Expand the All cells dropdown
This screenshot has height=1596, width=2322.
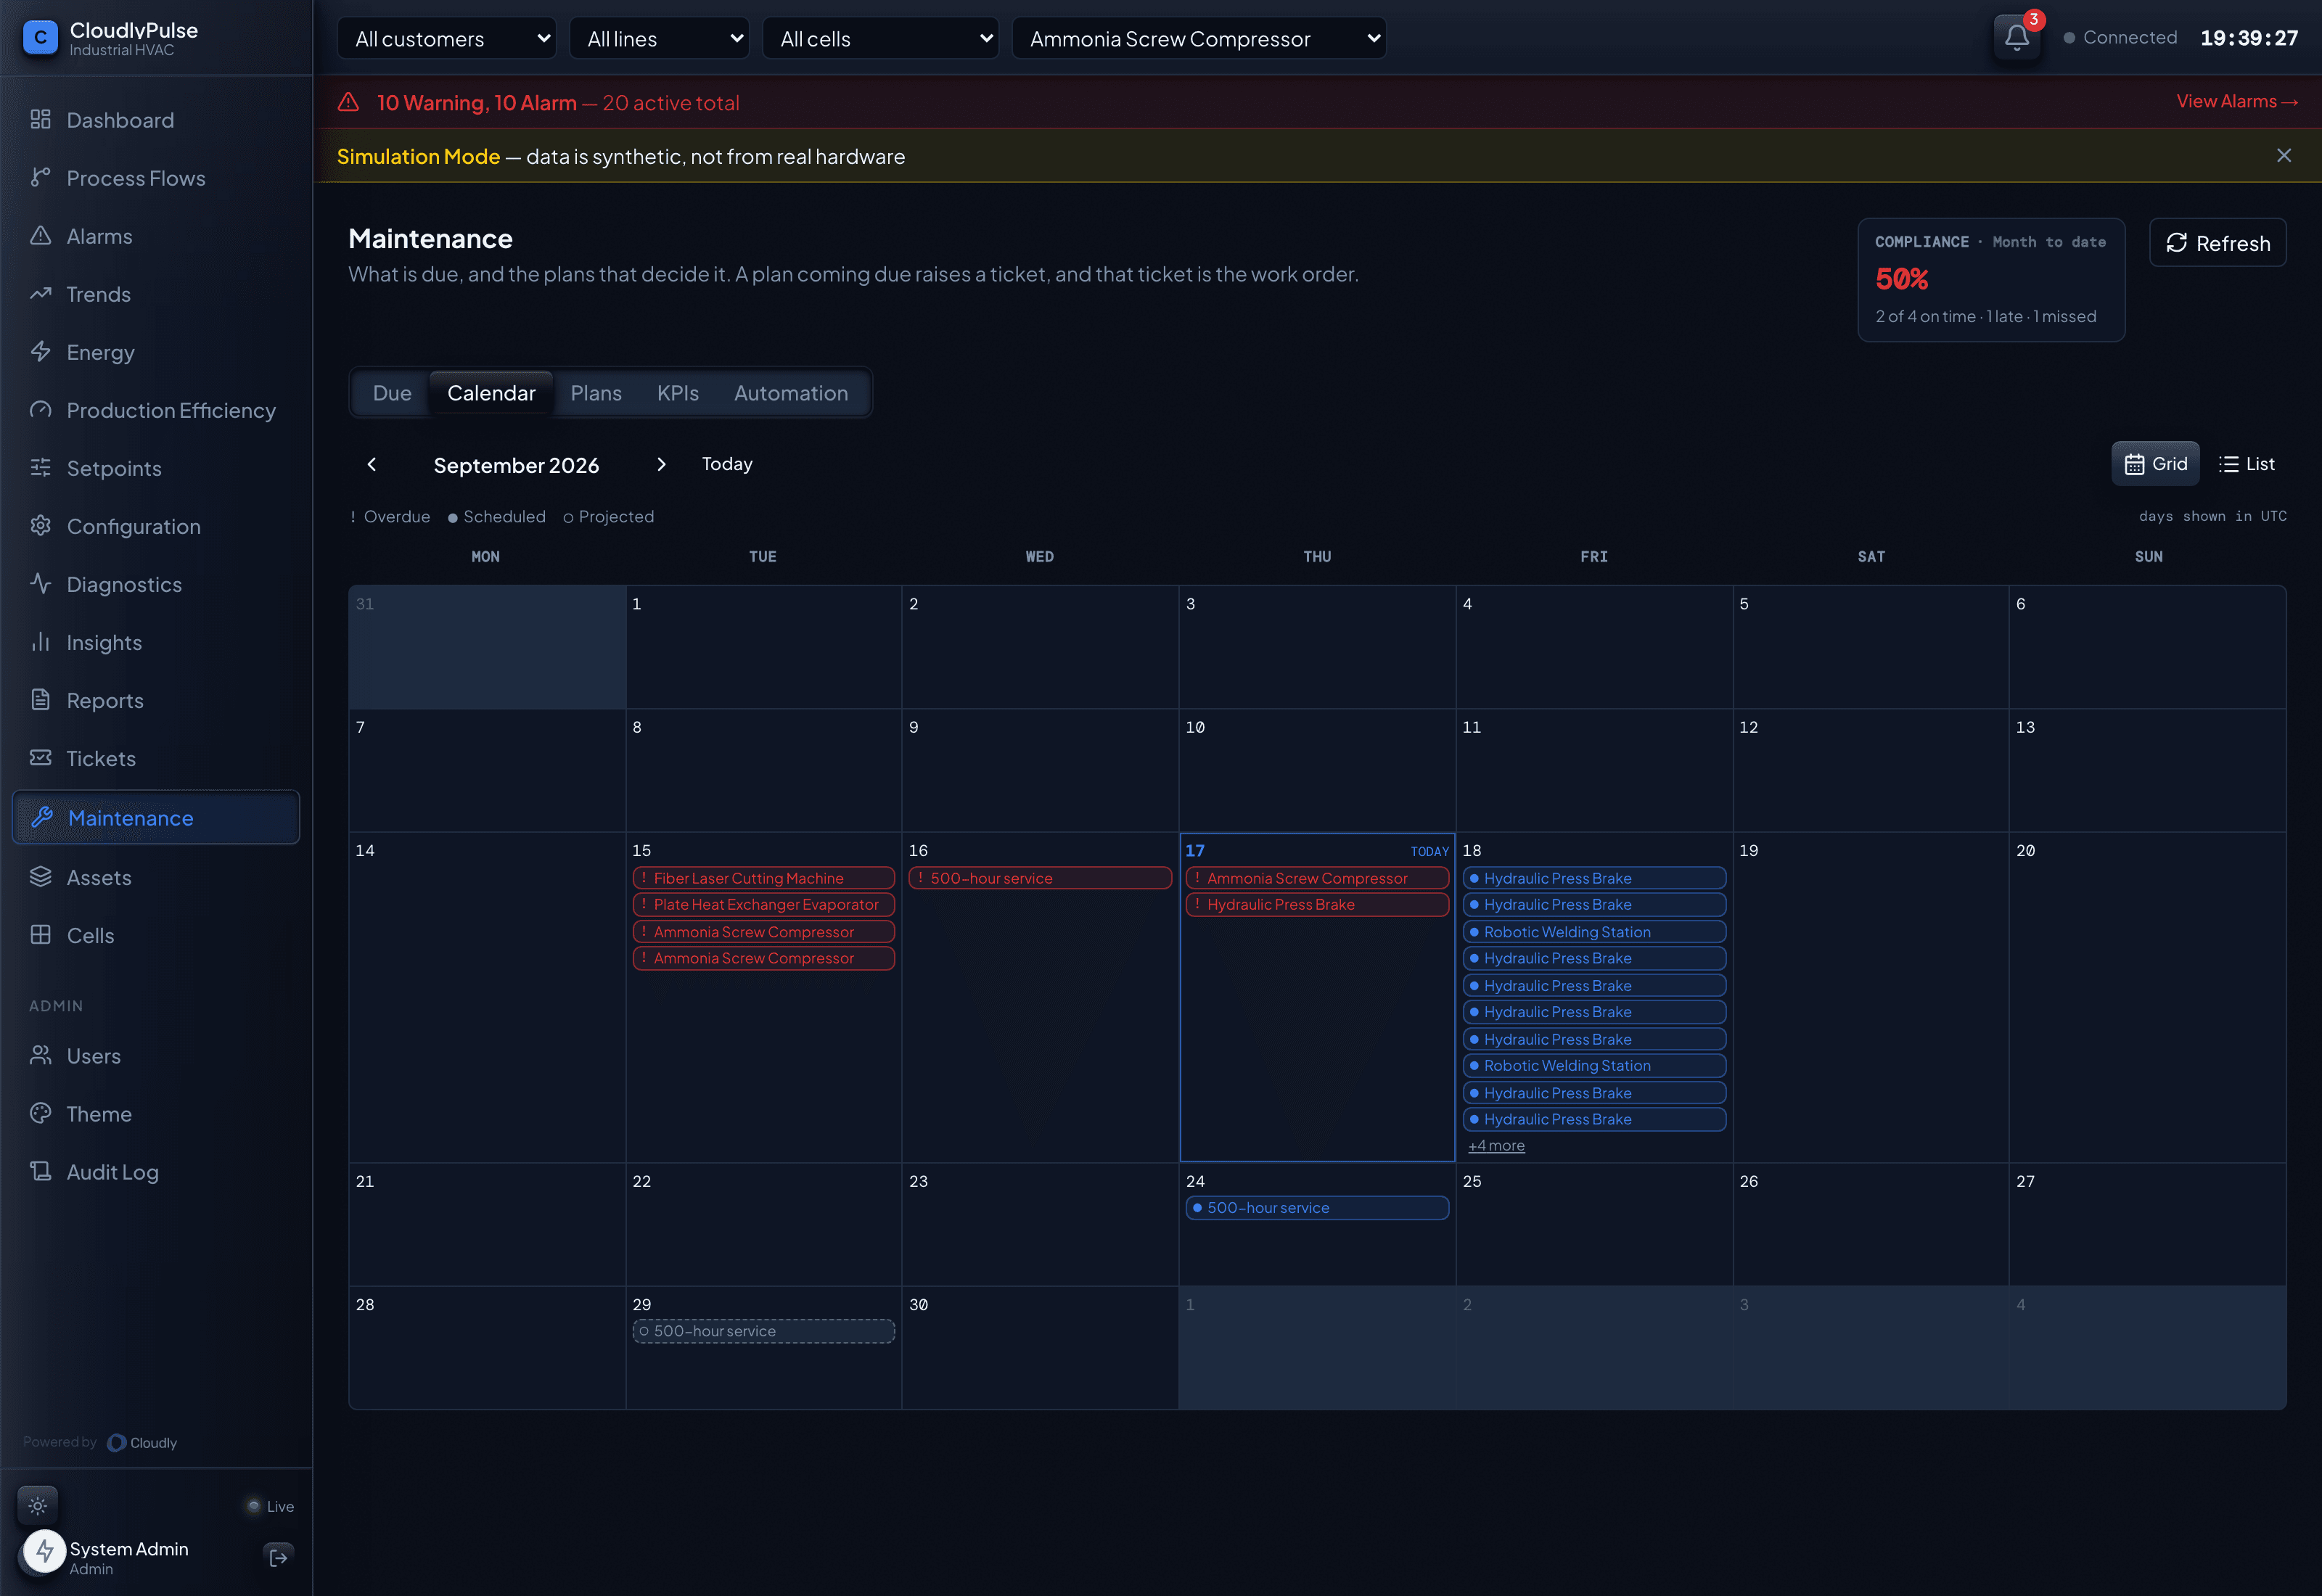(x=880, y=39)
